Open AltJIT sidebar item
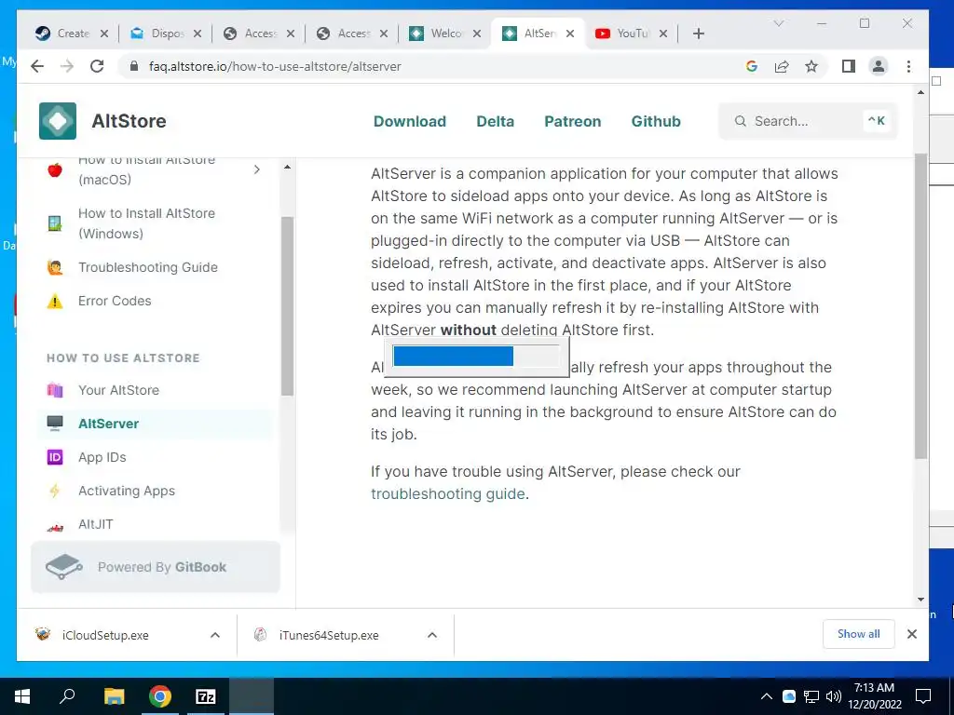The height and width of the screenshot is (715, 954). point(96,523)
